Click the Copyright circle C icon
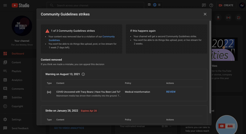246x134 pixels. click(5, 106)
